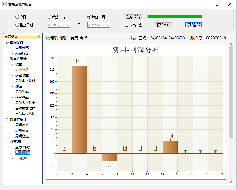
Task: Select the 今日 radio button
Action: click(x=17, y=17)
